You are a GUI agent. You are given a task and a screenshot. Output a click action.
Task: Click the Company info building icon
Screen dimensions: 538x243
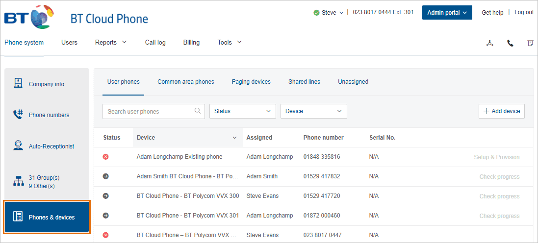tap(18, 84)
